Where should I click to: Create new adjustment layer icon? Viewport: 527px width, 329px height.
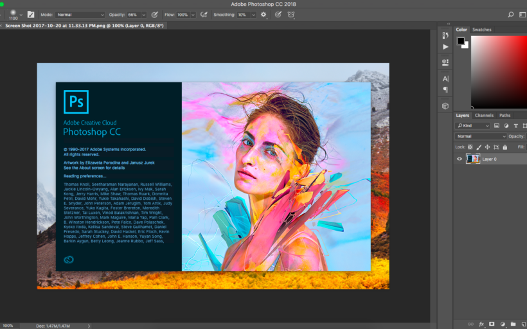(x=503, y=324)
